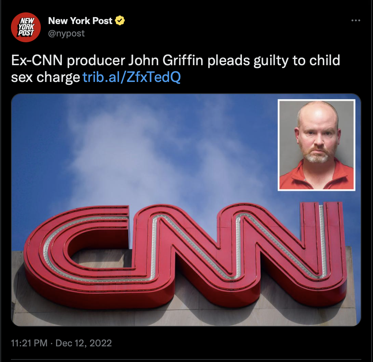Open the mugshot inset photo
The width and height of the screenshot is (373, 362).
317,145
